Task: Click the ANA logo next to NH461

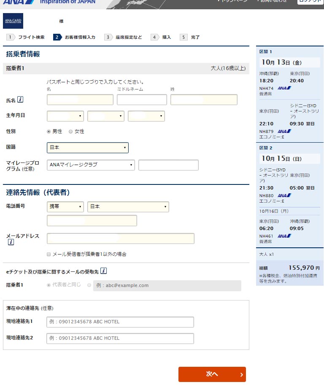Action: 284,236
